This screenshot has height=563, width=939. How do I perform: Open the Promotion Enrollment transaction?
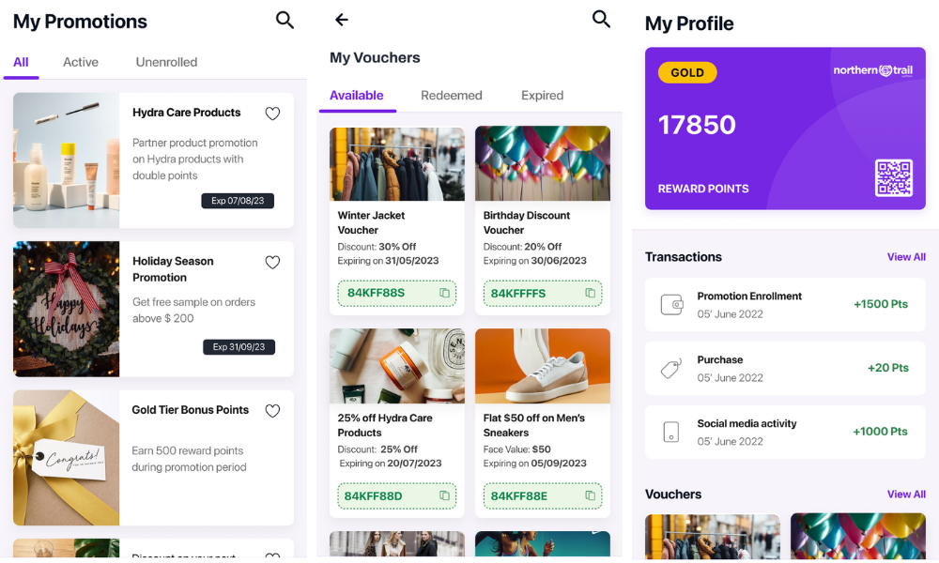click(785, 305)
